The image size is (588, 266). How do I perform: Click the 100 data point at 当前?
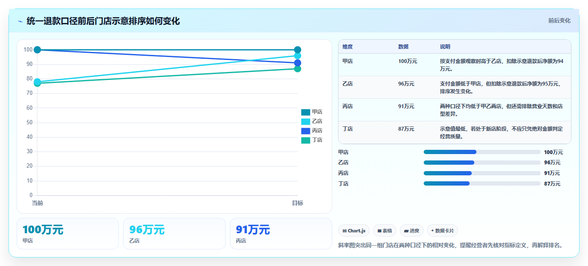[37, 50]
